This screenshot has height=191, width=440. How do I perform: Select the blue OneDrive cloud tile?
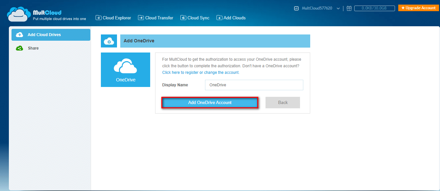[x=125, y=70]
